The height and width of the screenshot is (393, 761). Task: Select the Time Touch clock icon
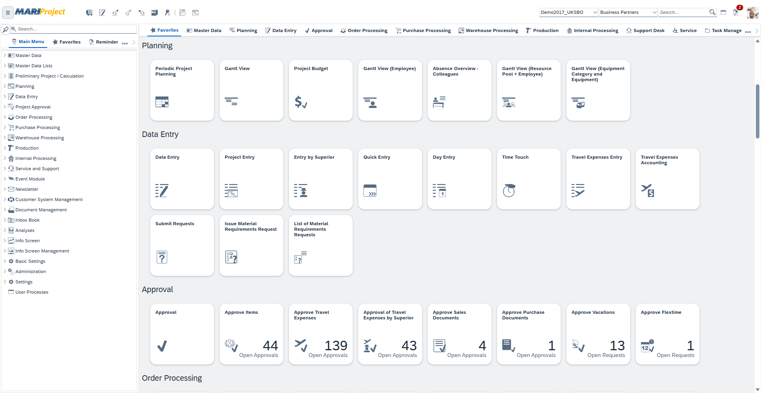(509, 190)
